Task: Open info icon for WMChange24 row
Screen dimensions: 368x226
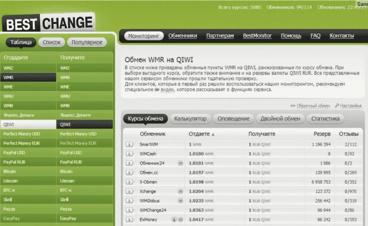Action: coord(130,210)
